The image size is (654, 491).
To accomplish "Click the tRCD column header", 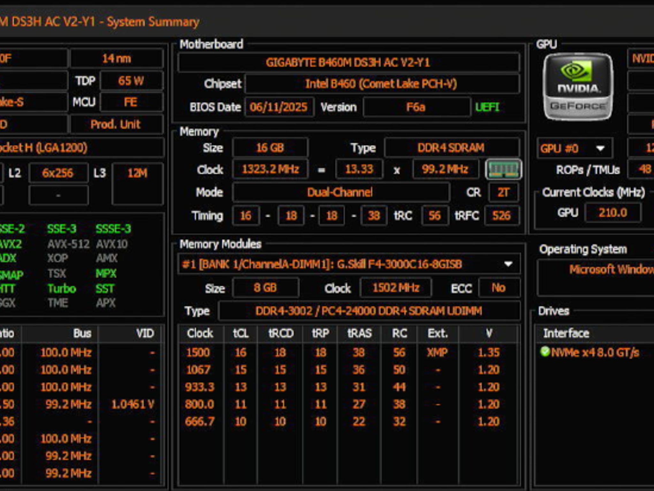I will (280, 333).
